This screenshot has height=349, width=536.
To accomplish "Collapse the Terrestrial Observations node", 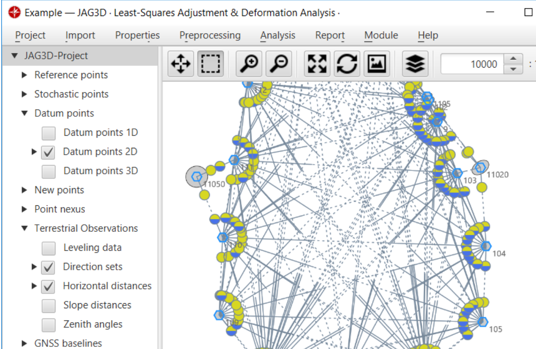I will [25, 229].
